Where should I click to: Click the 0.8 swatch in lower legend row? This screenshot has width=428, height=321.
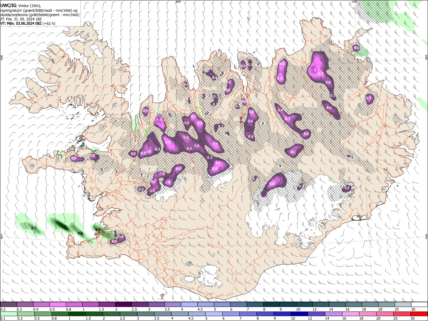click(60, 314)
